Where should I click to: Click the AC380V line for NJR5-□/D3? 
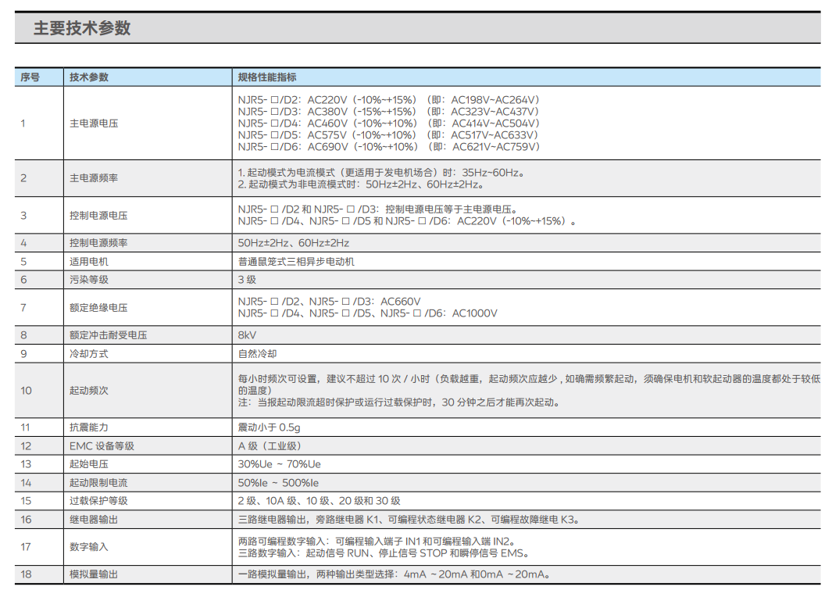point(388,112)
